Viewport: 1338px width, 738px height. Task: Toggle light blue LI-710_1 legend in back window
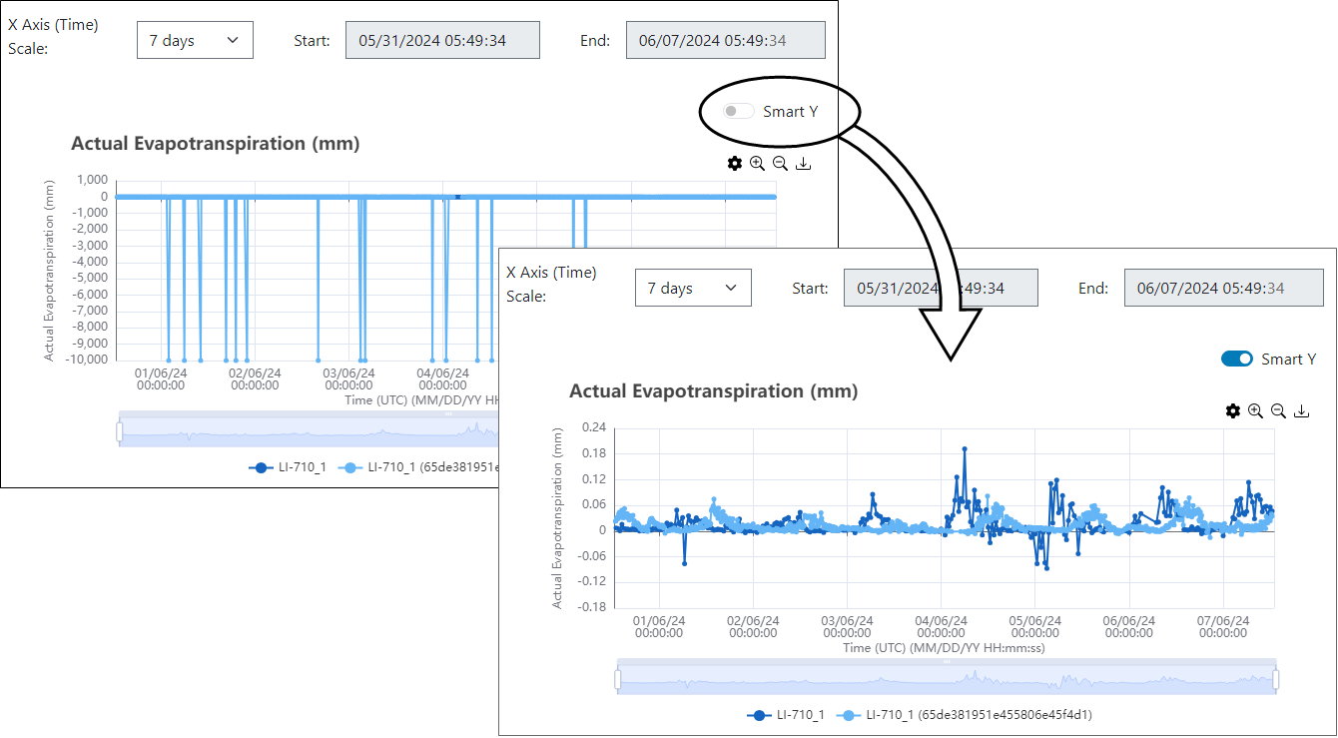(x=418, y=467)
